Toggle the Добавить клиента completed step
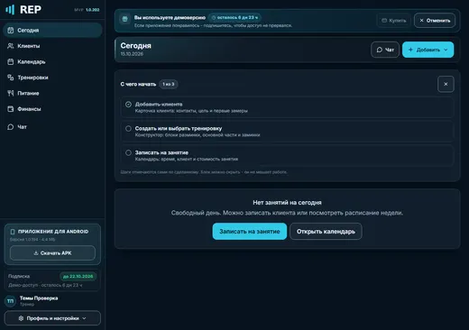 tap(128, 105)
